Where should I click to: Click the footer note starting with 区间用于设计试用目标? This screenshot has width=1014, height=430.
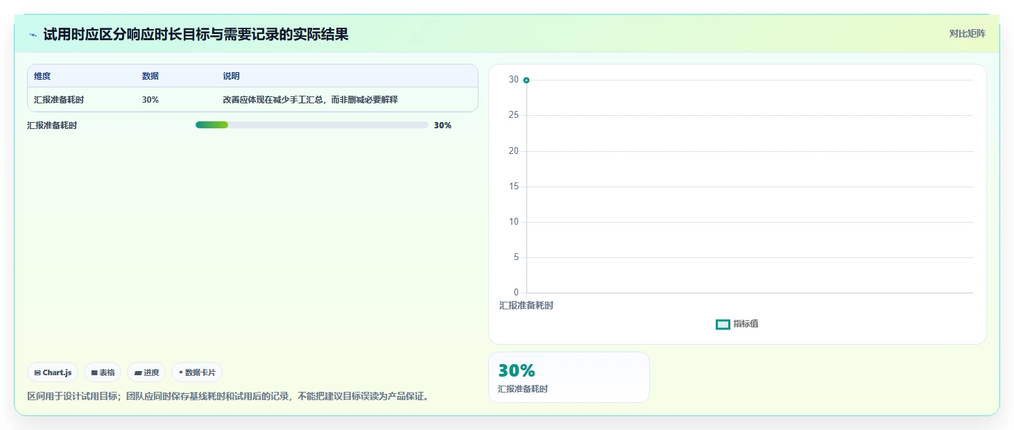point(227,397)
